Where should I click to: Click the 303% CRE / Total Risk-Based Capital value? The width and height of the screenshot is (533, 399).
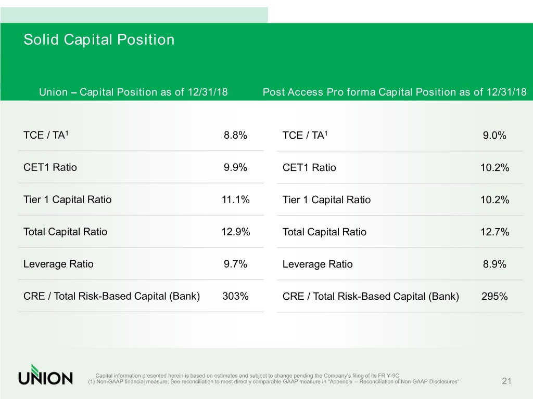click(235, 297)
